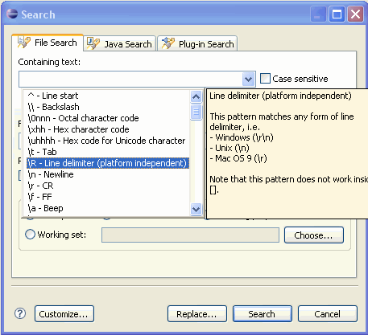
Task: Enable the Case sensitive checkbox
Action: coord(265,79)
